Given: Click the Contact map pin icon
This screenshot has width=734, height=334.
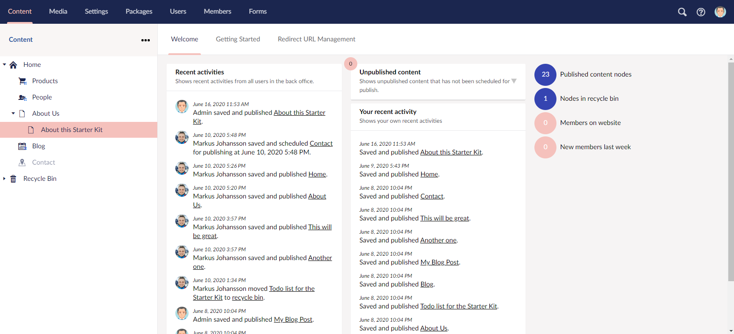Looking at the screenshot, I should 22,162.
